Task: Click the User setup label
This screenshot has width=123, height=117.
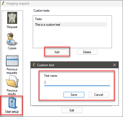Action: (x=12, y=112)
